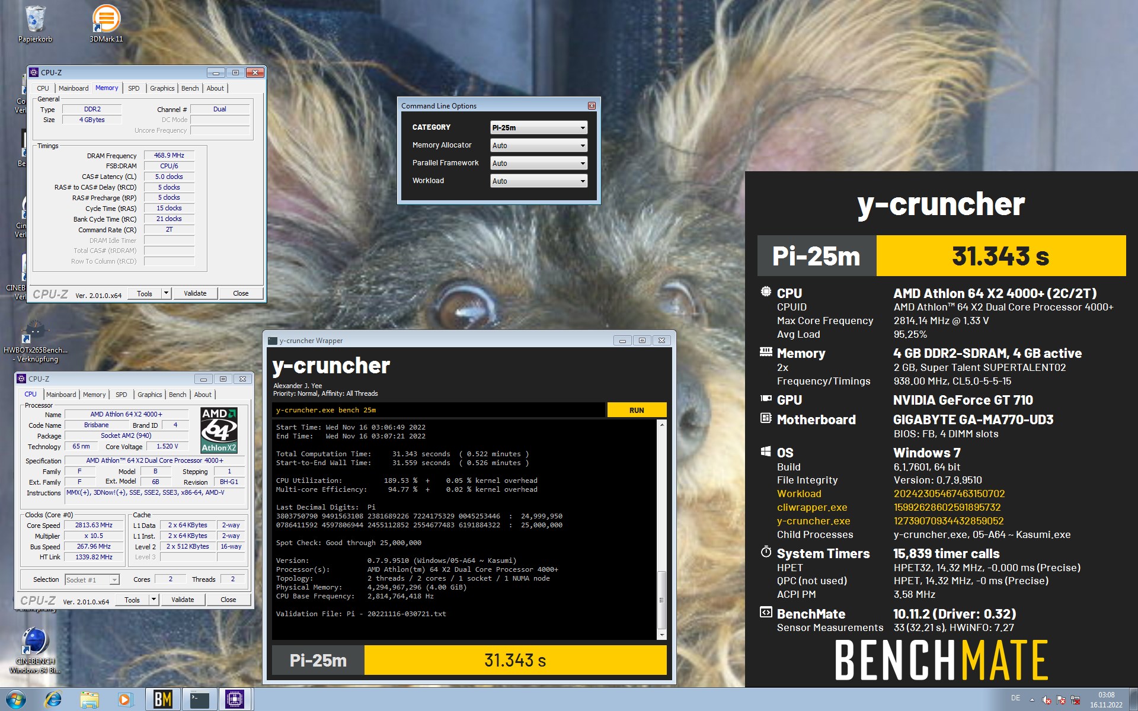Image resolution: width=1138 pixels, height=711 pixels.
Task: Click the lower CPU-Z window title icon
Action: click(21, 379)
